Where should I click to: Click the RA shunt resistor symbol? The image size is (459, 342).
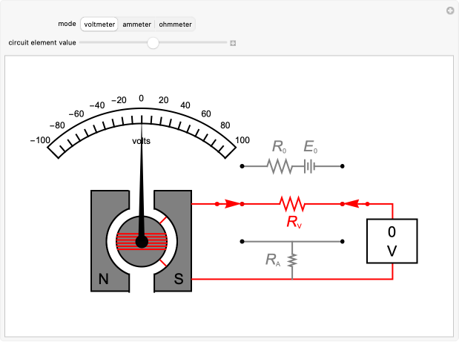[292, 260]
